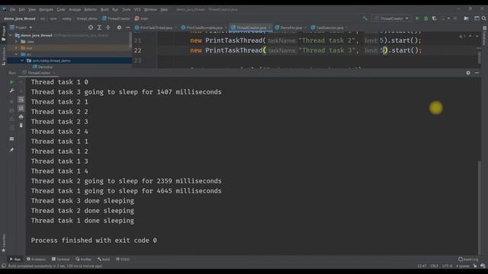Image resolution: width=488 pixels, height=274 pixels.
Task: Collapse the com.robby.thread_demo package
Action: 22,61
